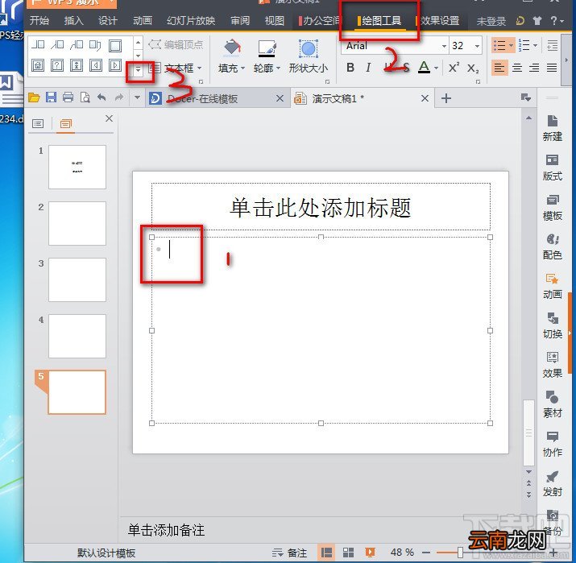Add a new document tab
The width and height of the screenshot is (576, 563).
pos(446,98)
